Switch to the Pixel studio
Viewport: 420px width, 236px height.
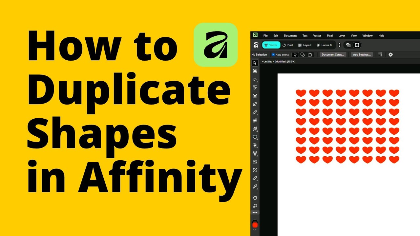pos(288,45)
